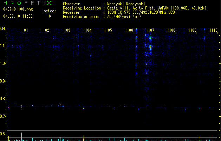Click the 1.1 kHz frequency label

[x=3, y=46]
